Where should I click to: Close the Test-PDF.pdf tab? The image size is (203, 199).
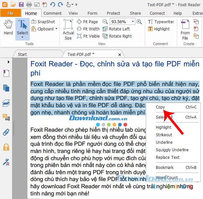coord(120,55)
